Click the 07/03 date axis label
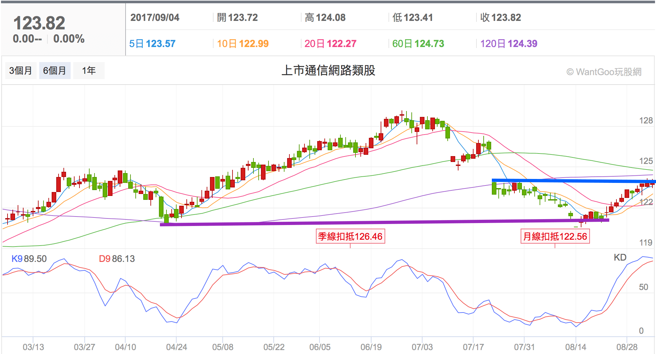The image size is (656, 354). pyautogui.click(x=422, y=347)
